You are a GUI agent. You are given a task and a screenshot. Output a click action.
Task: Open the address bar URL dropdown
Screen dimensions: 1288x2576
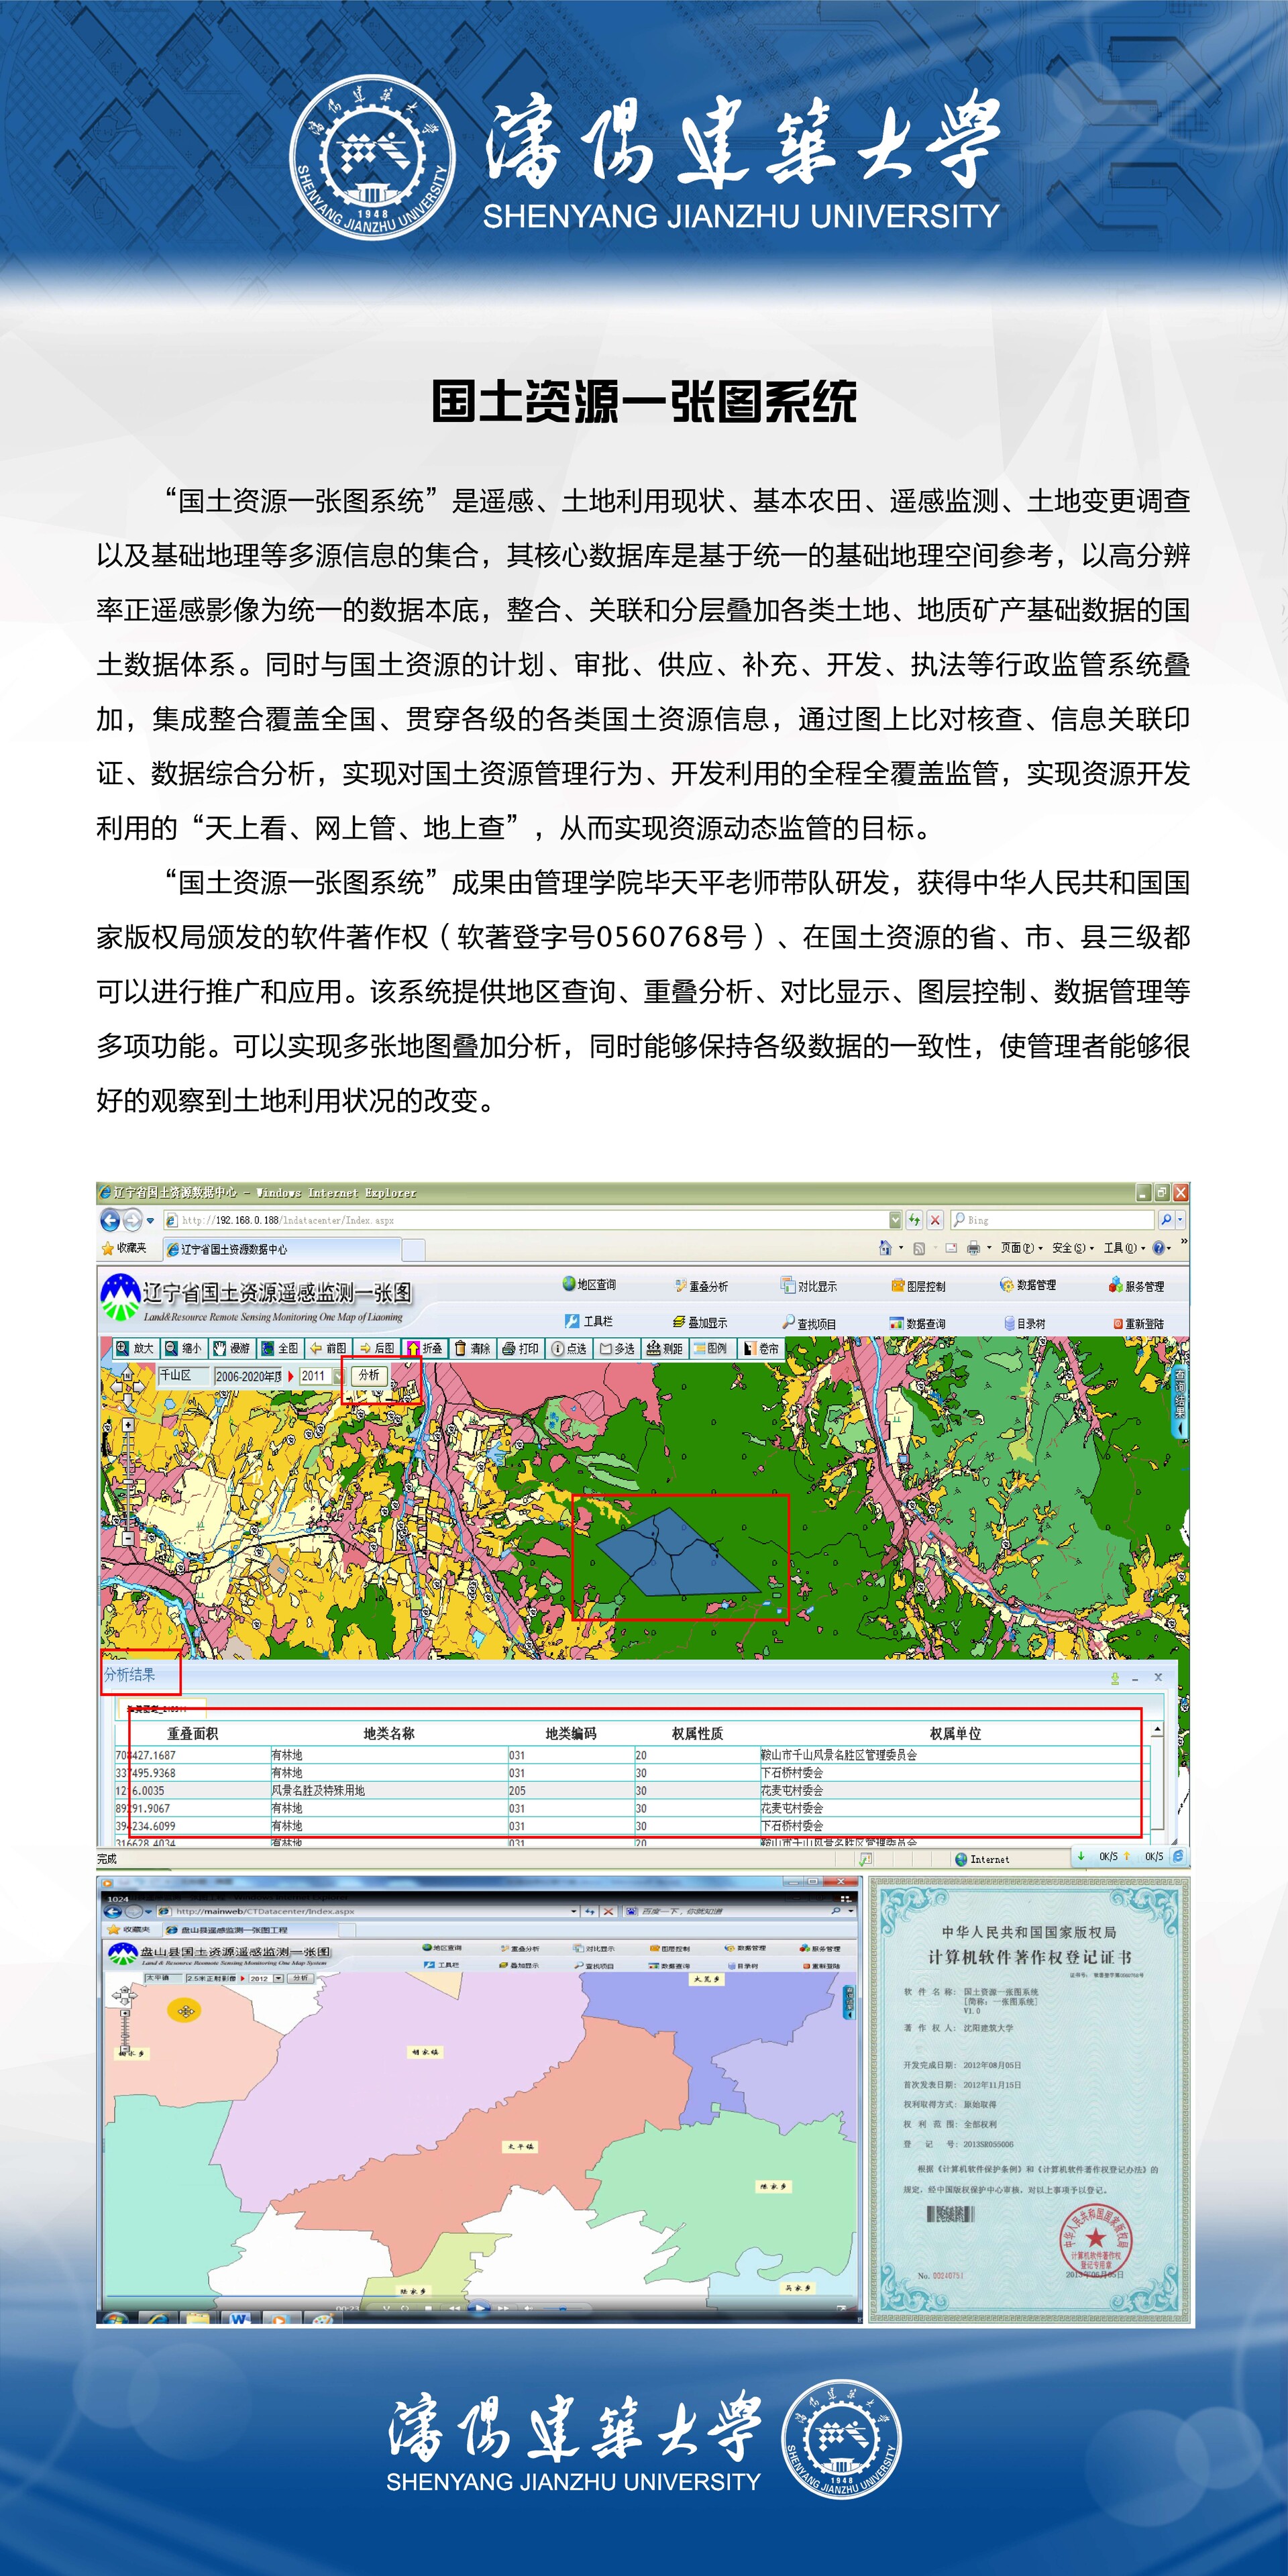click(894, 1220)
